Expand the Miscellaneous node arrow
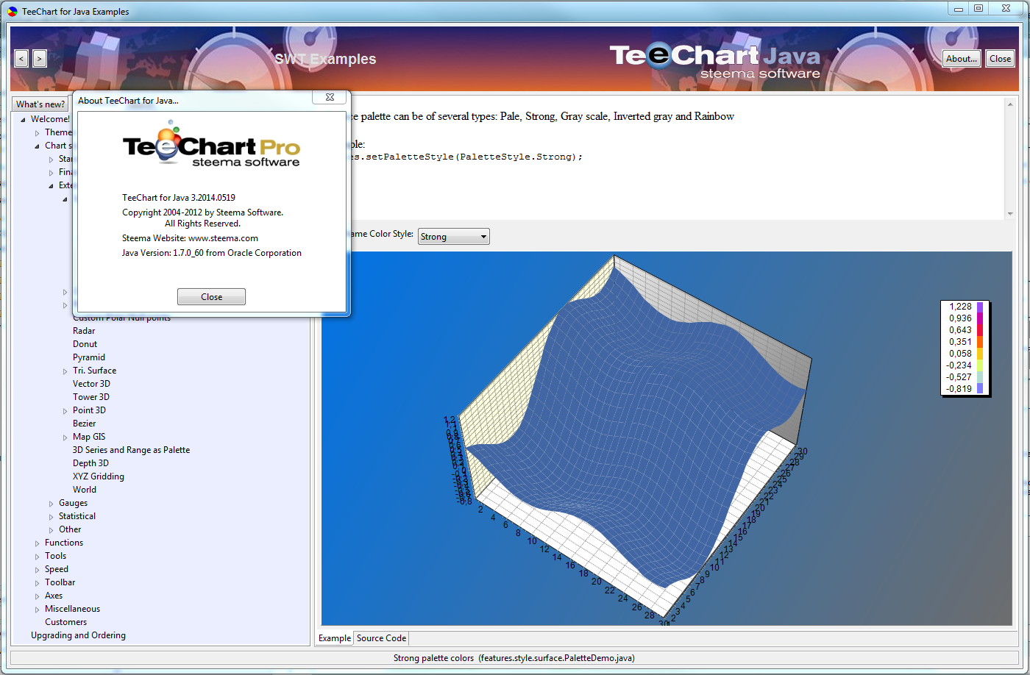Viewport: 1030px width, 675px height. [38, 610]
